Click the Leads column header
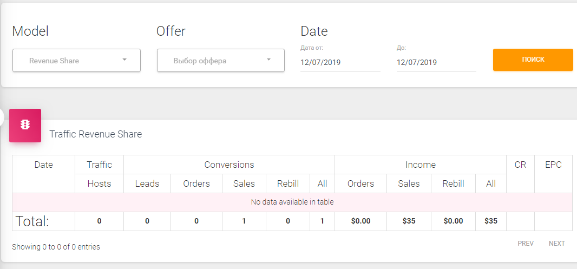577x269 pixels. tap(147, 183)
